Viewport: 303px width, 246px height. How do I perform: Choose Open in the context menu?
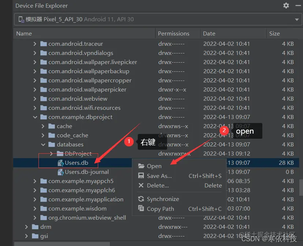click(179, 166)
